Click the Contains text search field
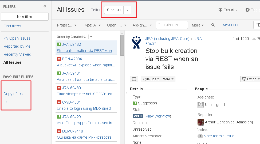Viewport: 260px width, 144px height. [172, 25]
